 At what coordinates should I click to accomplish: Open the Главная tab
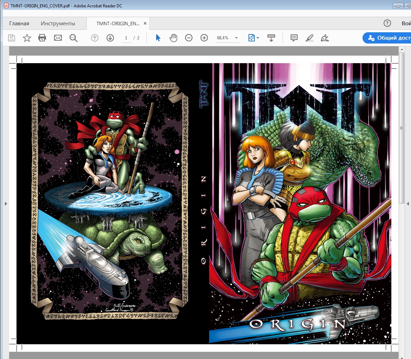point(19,24)
